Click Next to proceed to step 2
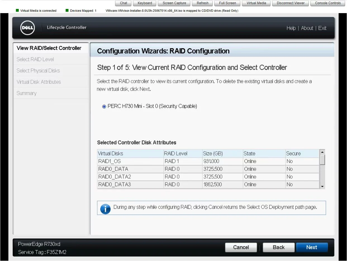The width and height of the screenshot is (347, 261). [x=312, y=247]
